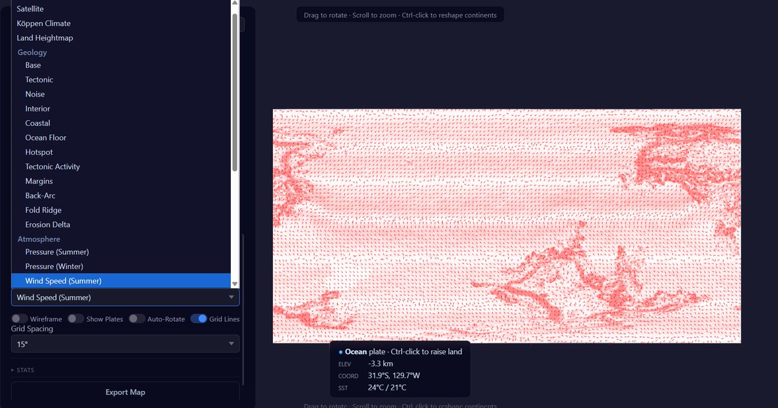
Task: Select the Tectonic geology layer
Action: (x=121, y=80)
